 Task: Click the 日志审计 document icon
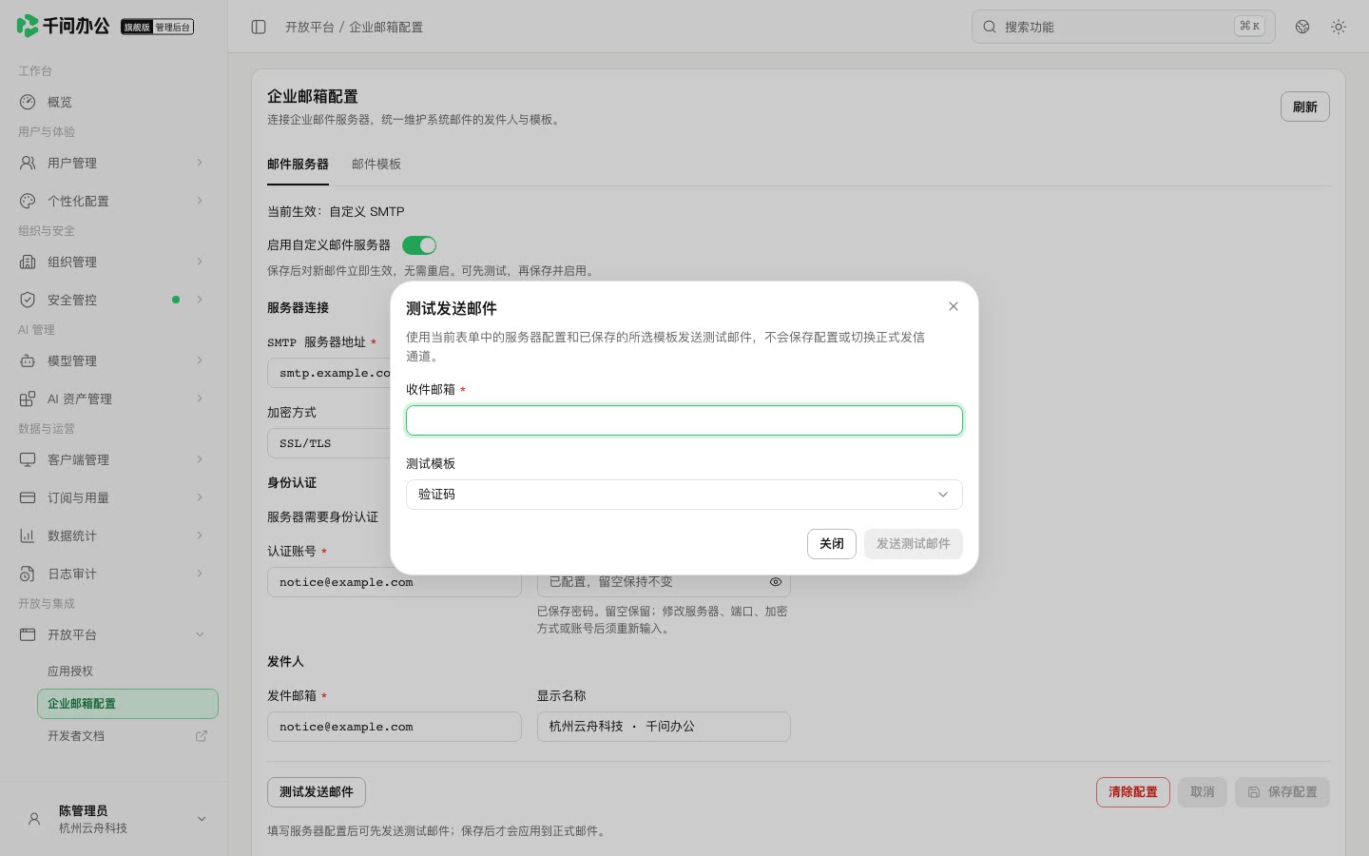(x=28, y=574)
